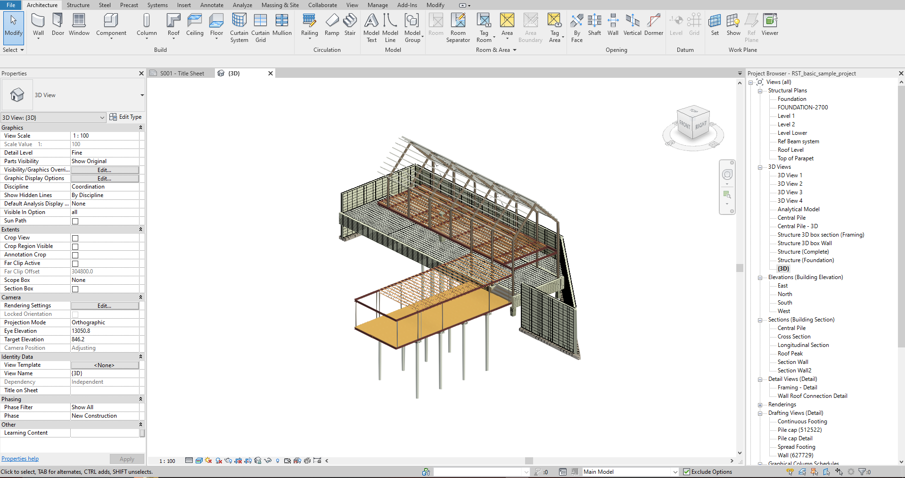Open the Massing & Site ribbon tab
This screenshot has width=905, height=478.
(x=280, y=5)
